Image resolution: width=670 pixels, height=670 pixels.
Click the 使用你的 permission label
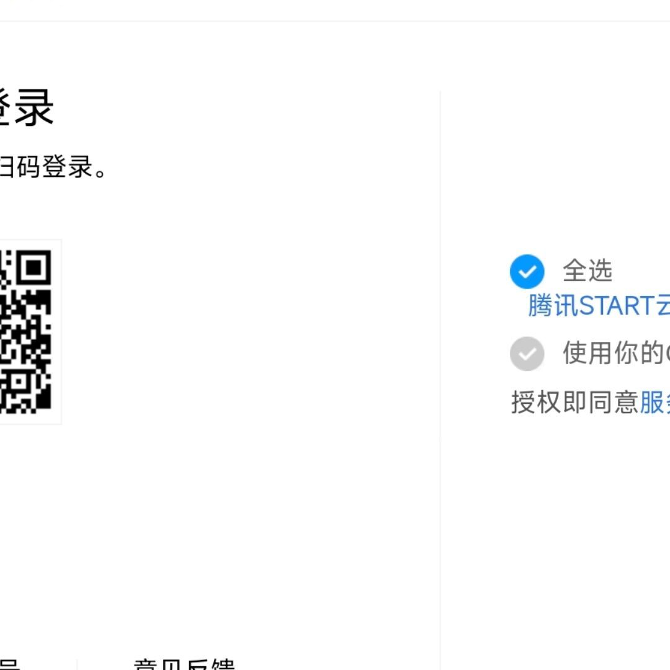coord(616,353)
